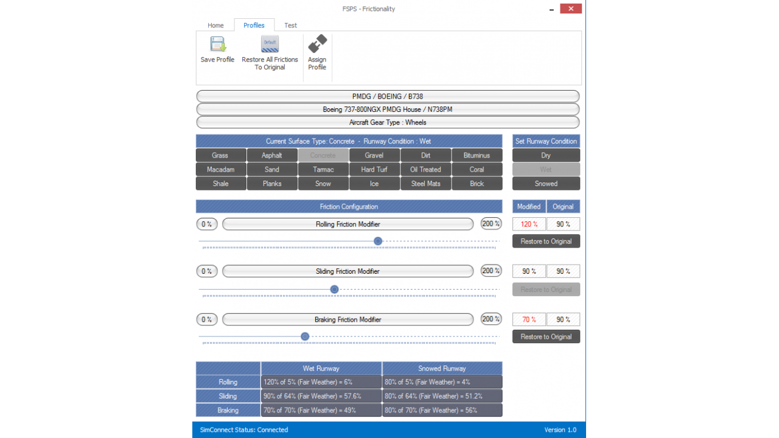Switch to the Home tab
Screen dimensions: 779x438
(215, 26)
